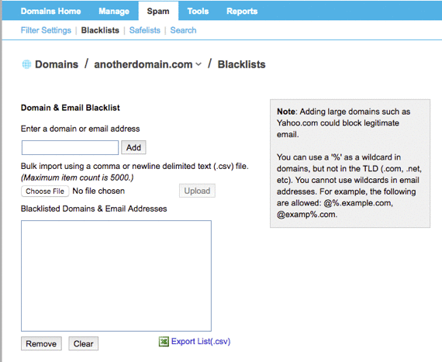Expand the anotherdomain.com dropdown chevron
Image resolution: width=442 pixels, height=362 pixels.
(x=199, y=64)
